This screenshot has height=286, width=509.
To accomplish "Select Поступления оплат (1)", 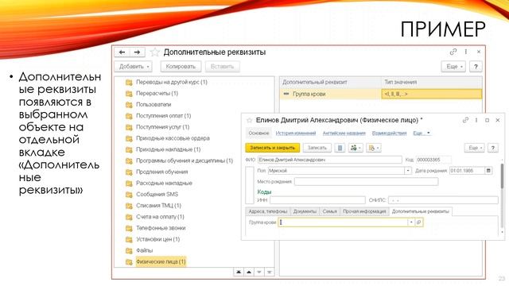I will 164,116.
